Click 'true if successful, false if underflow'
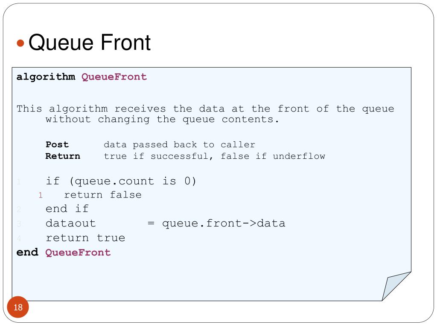437x327 pixels. point(214,156)
